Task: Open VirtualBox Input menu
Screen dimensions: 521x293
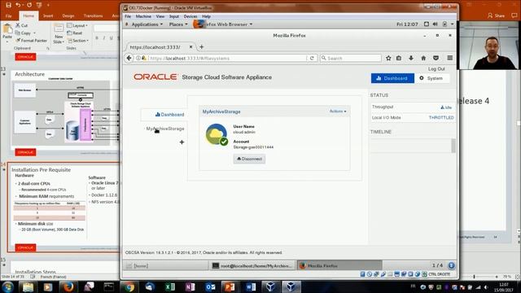Action: tap(174, 16)
